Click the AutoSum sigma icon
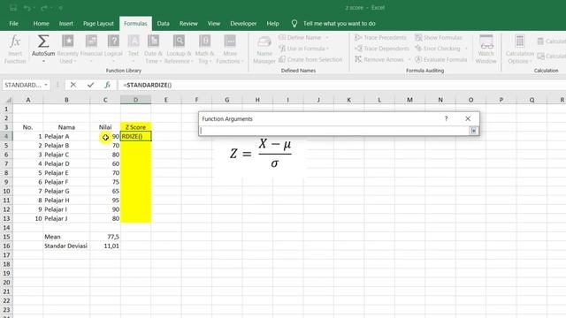The height and width of the screenshot is (318, 566). [x=43, y=42]
